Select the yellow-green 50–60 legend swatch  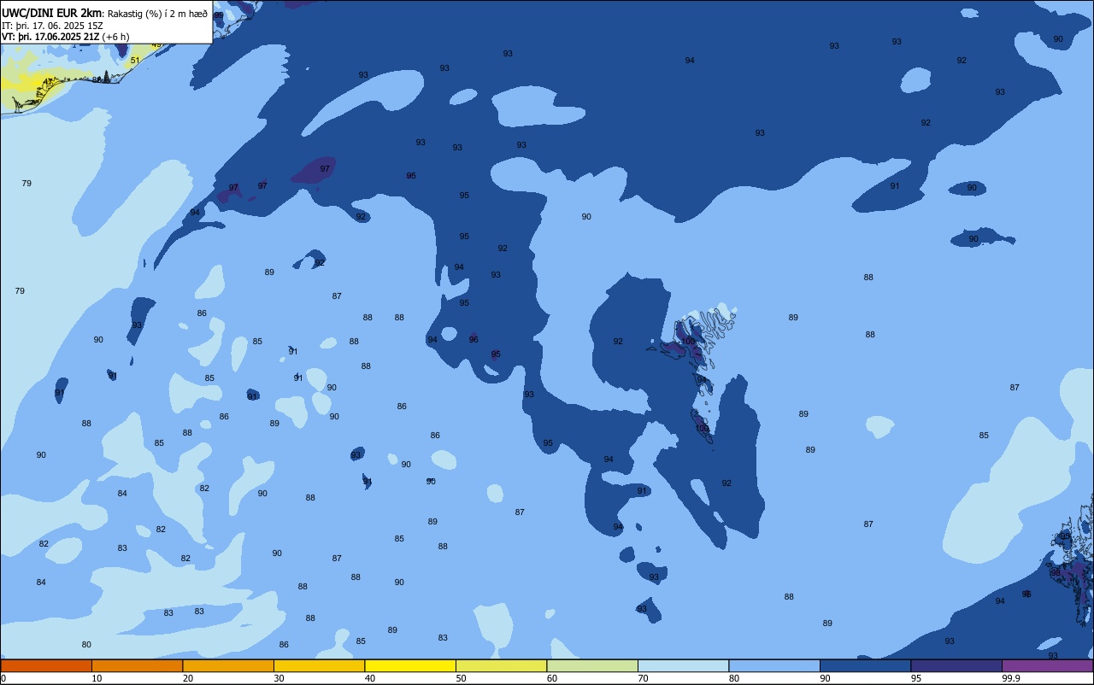tap(501, 665)
